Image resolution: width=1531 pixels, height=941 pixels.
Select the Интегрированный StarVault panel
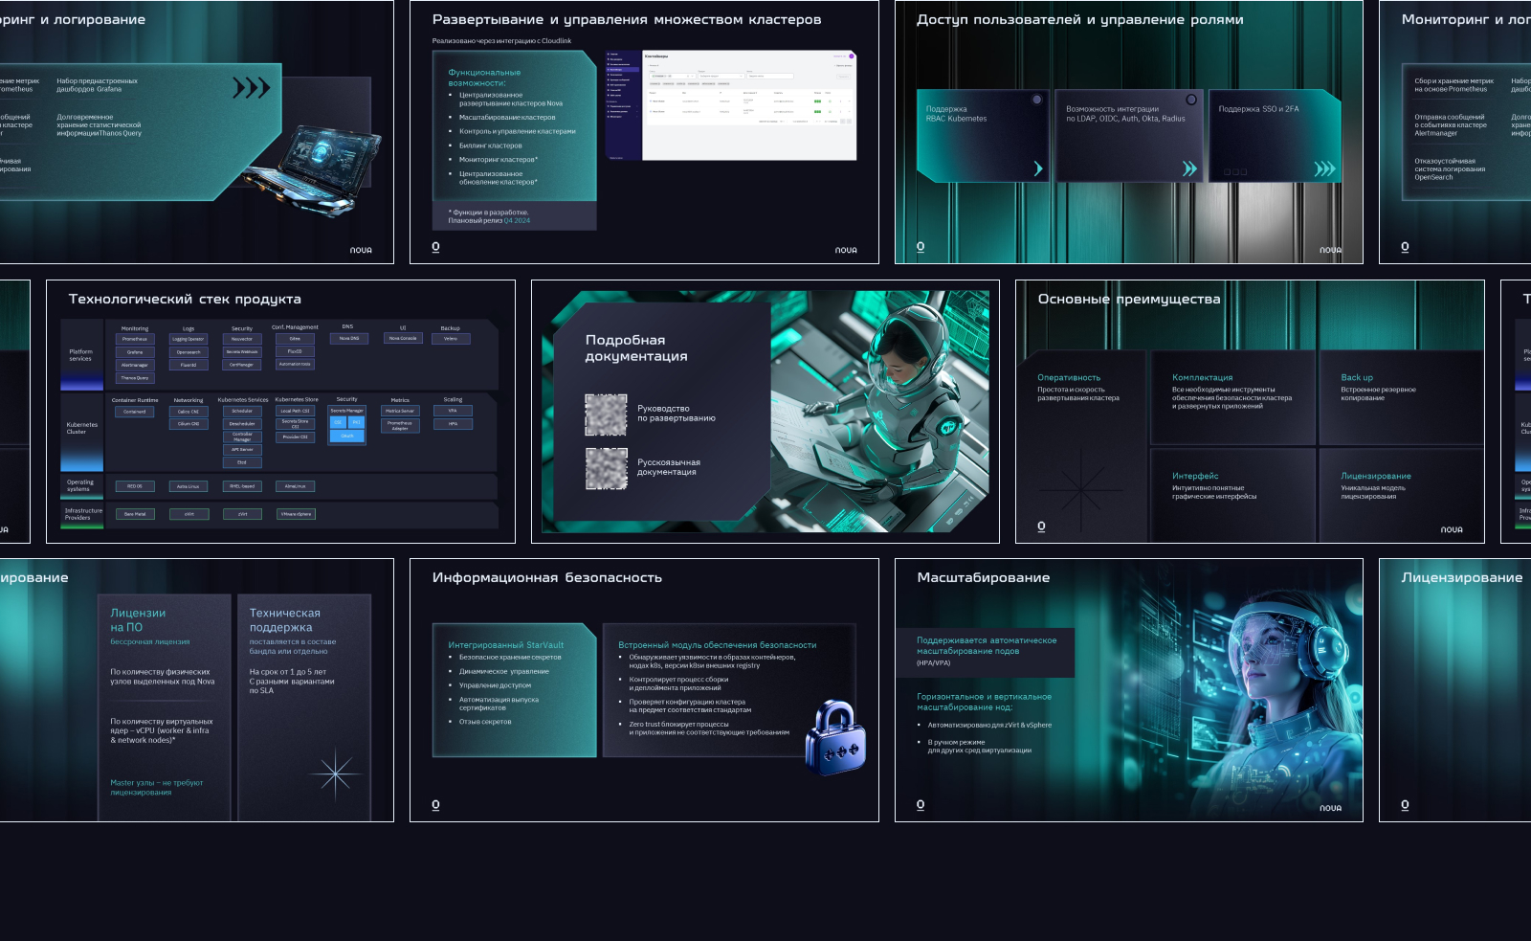tap(514, 689)
